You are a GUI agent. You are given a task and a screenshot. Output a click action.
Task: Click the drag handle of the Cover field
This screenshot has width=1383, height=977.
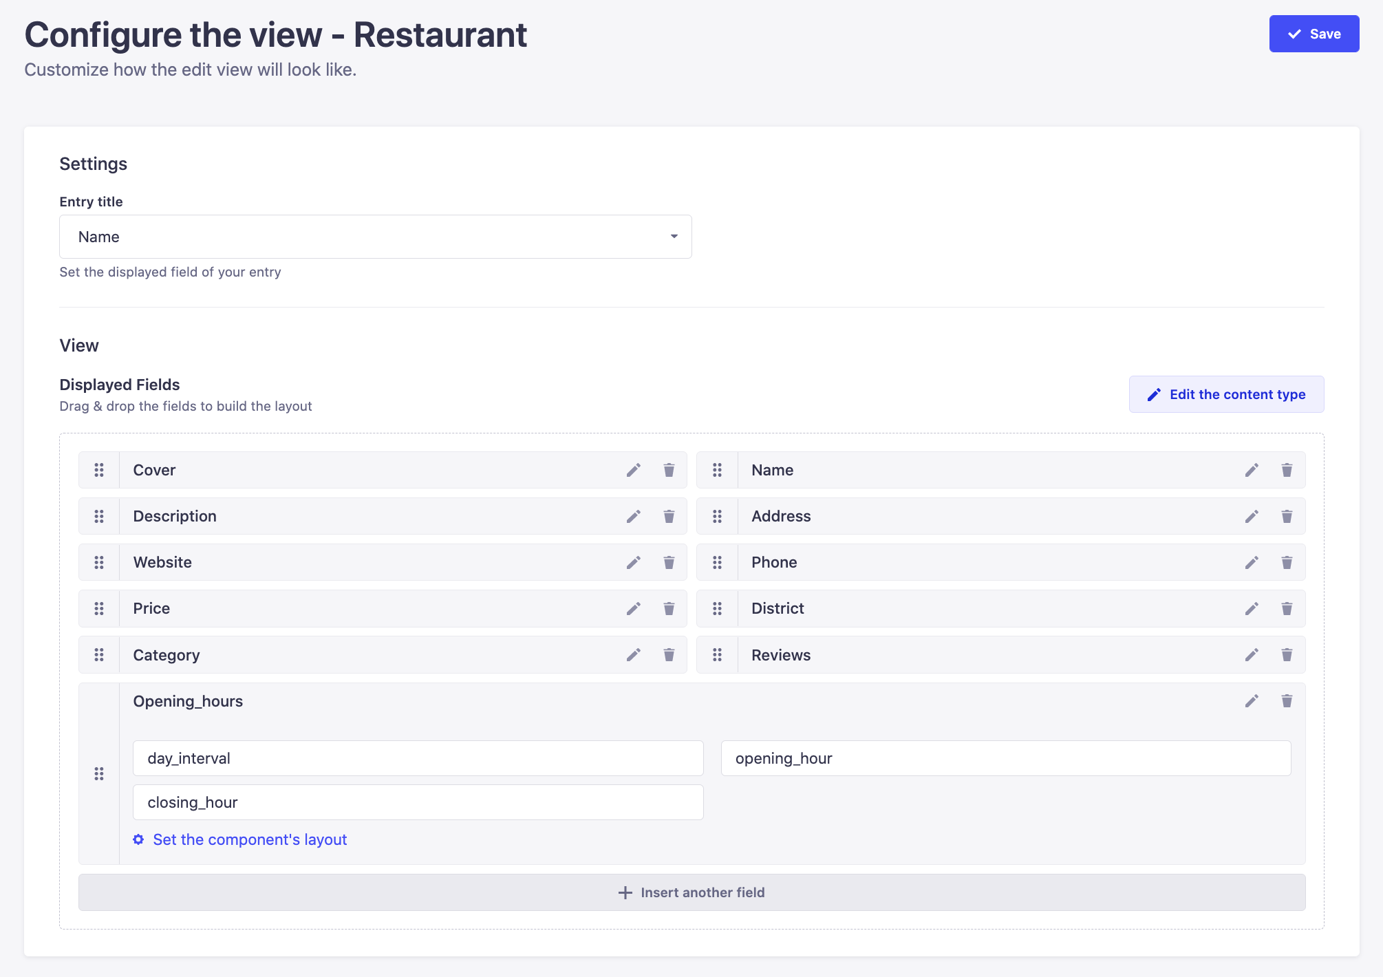(99, 470)
